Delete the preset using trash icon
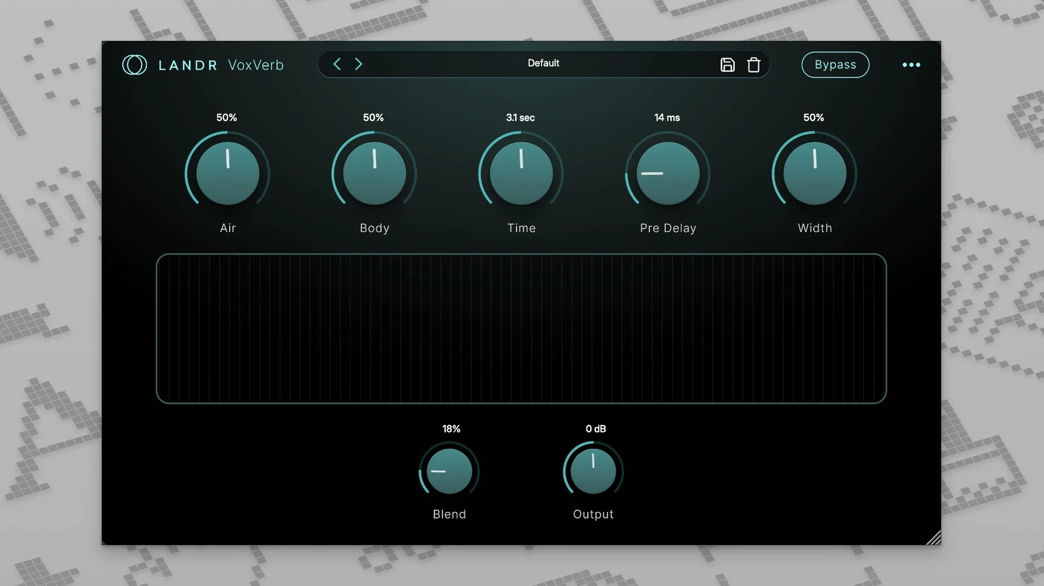The image size is (1044, 586). tap(754, 65)
